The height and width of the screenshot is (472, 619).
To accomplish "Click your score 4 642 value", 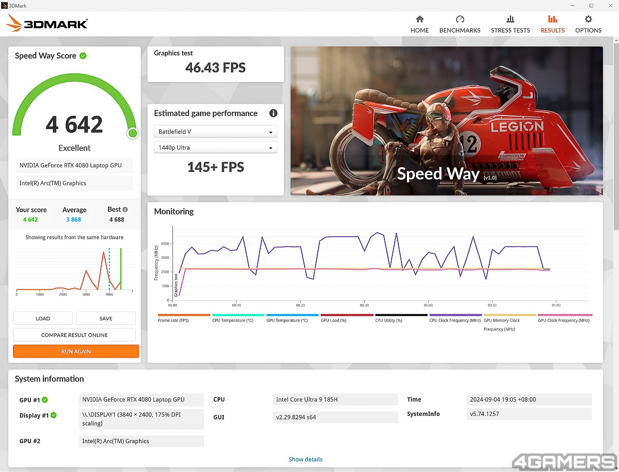I will (x=30, y=219).
